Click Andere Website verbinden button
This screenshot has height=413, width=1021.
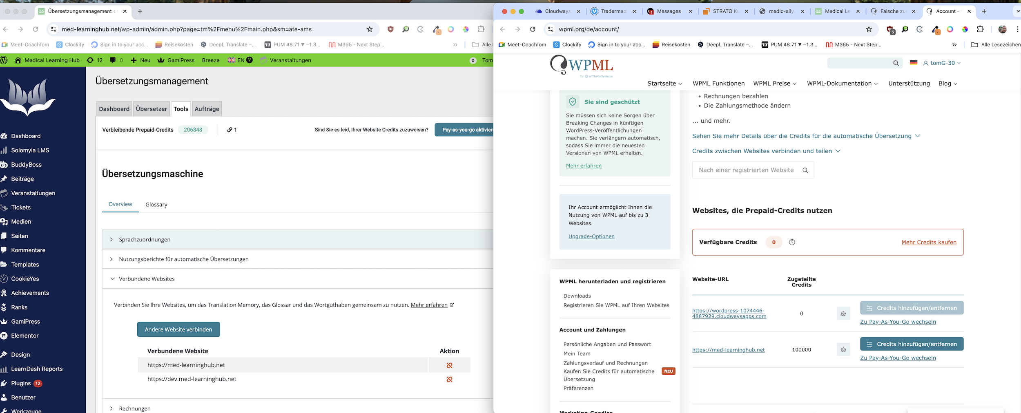tap(178, 329)
